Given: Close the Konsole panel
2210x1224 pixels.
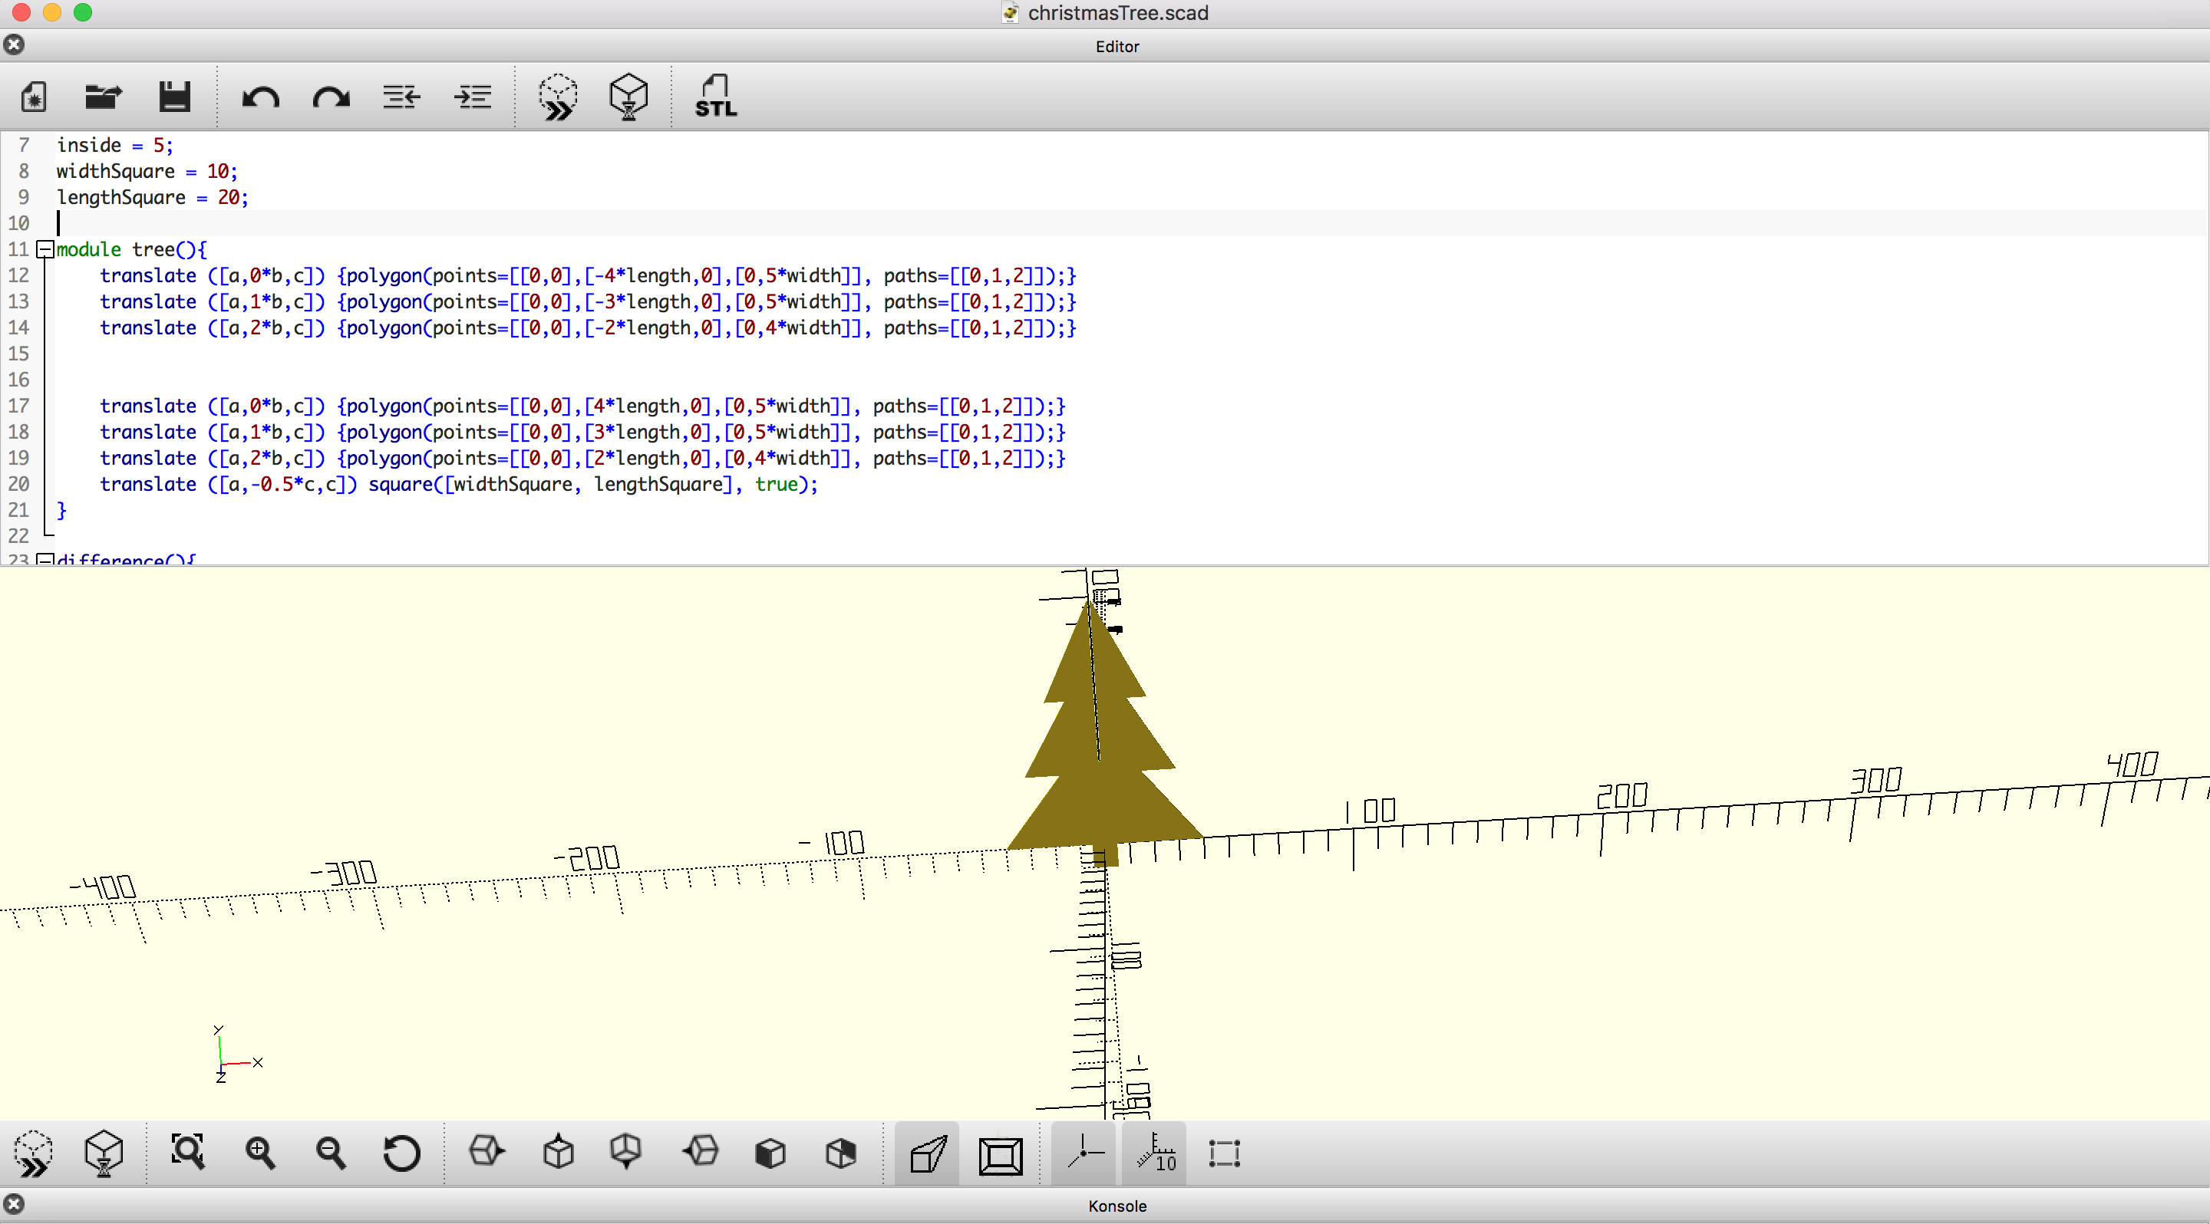Looking at the screenshot, I should click(14, 1205).
